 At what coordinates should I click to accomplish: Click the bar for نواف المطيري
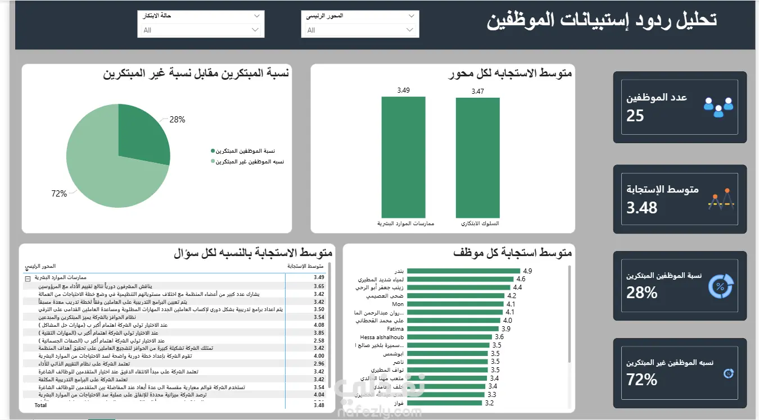tap(446, 370)
